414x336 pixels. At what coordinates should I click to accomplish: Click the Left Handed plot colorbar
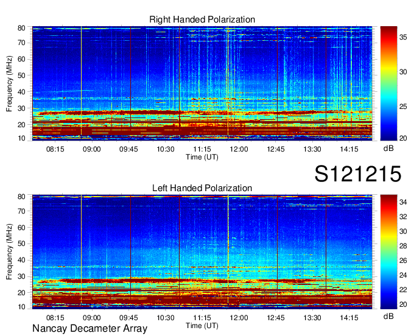388,252
